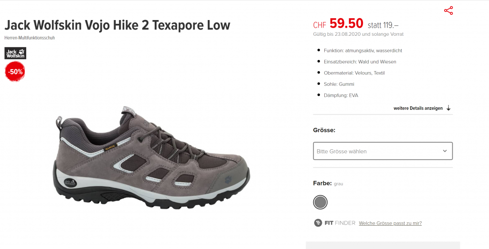Expand weitere Details anzeigen
489x249 pixels.
coord(418,108)
